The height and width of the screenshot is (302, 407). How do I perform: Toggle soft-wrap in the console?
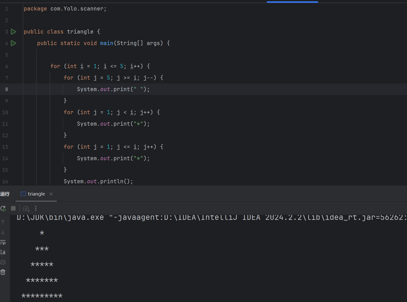pyautogui.click(x=3, y=242)
